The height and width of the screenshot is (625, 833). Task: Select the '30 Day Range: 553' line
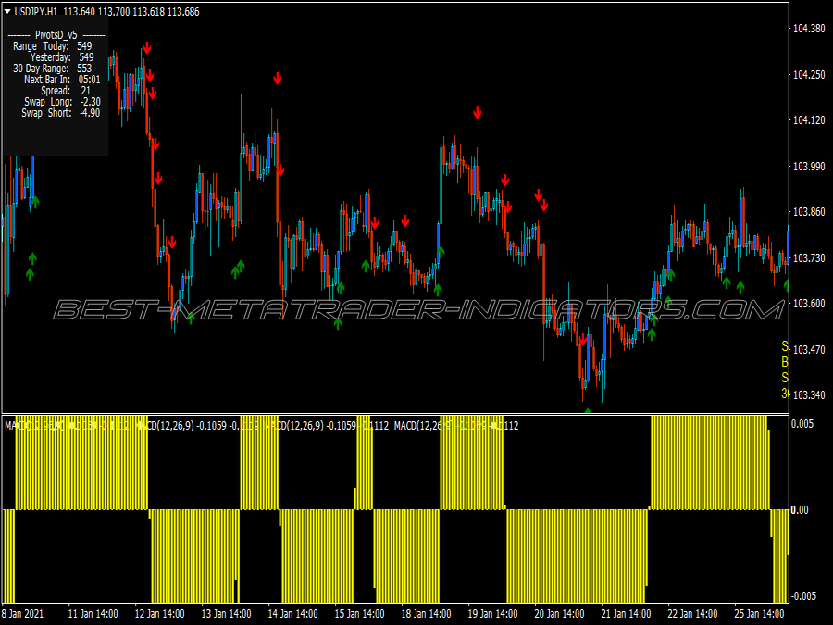tap(53, 69)
